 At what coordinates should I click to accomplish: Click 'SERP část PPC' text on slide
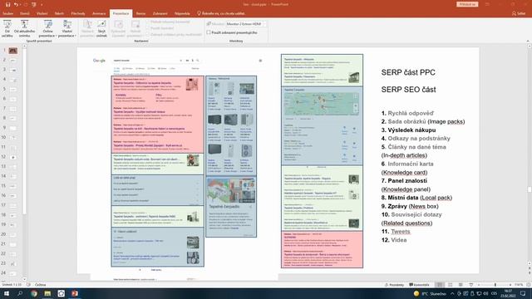(408, 72)
